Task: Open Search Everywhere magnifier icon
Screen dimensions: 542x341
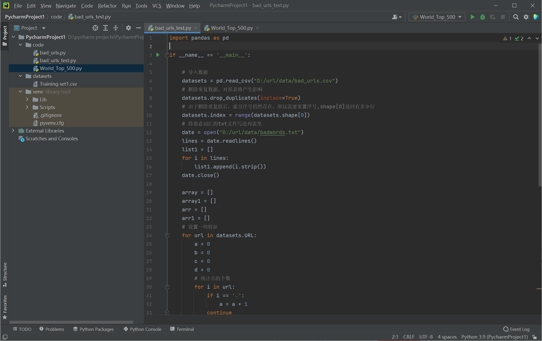Action: click(x=515, y=17)
